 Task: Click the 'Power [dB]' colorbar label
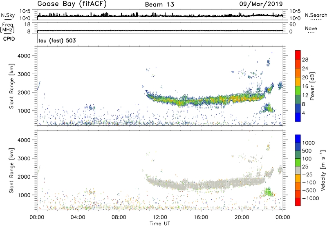pyautogui.click(x=312, y=86)
